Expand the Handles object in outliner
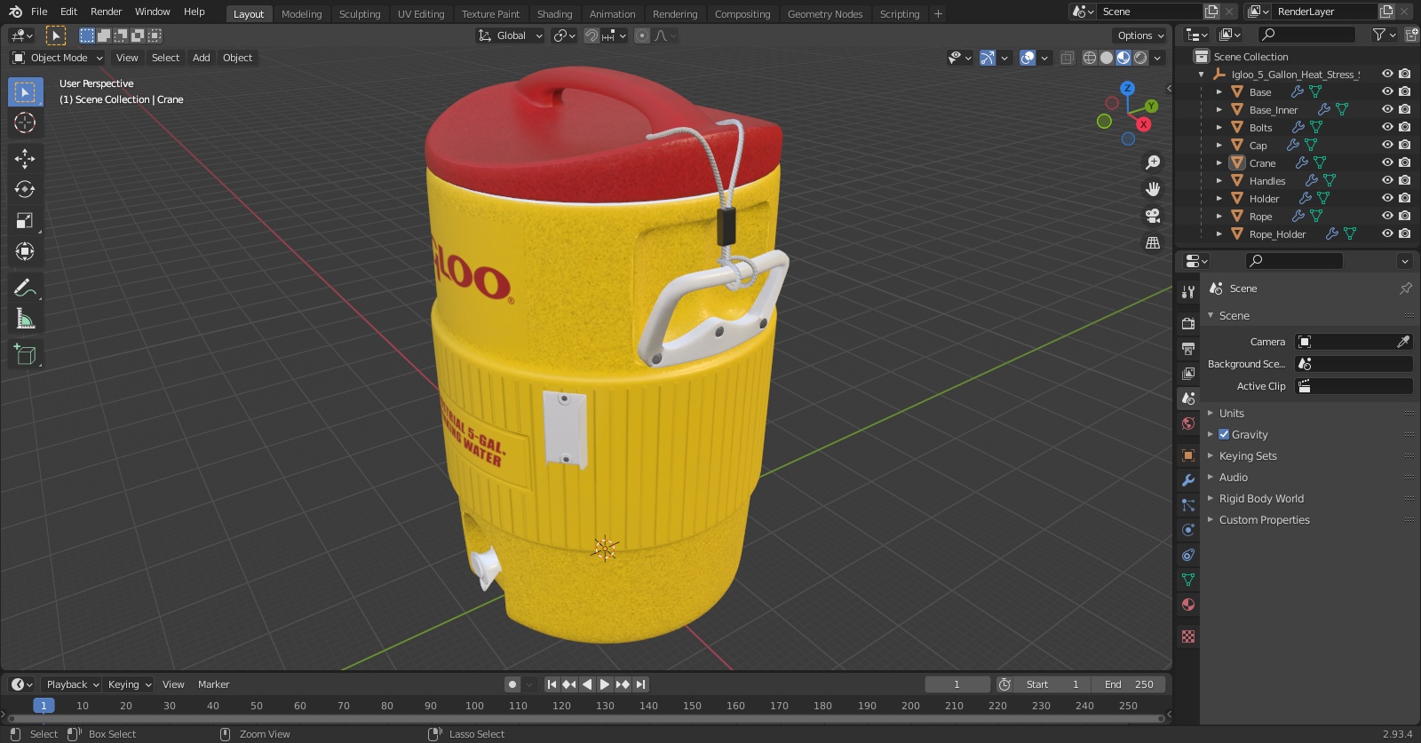This screenshot has height=743, width=1421. coord(1219,181)
